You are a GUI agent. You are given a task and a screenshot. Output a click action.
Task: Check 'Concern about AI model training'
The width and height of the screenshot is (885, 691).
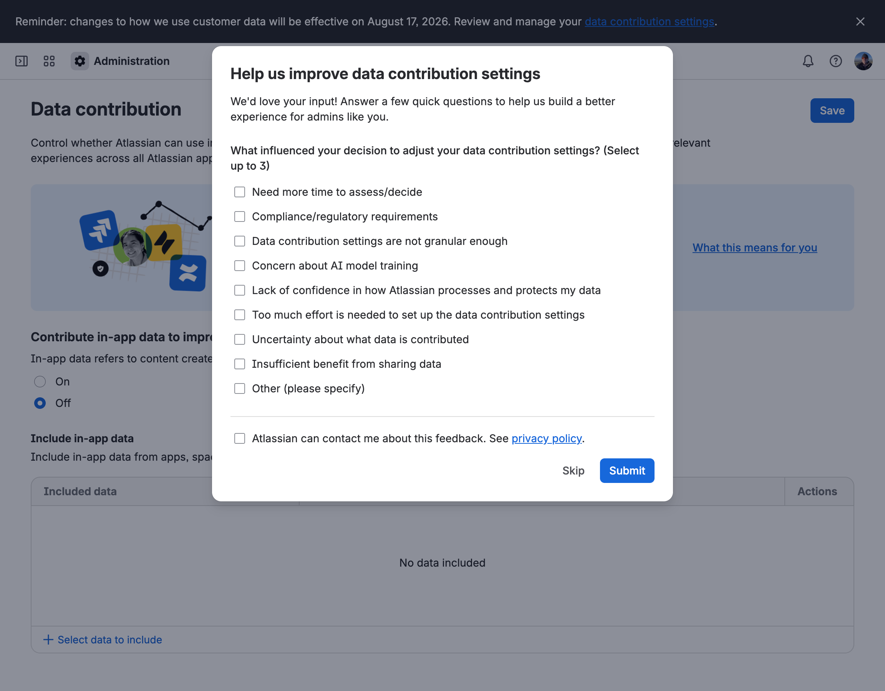(239, 266)
